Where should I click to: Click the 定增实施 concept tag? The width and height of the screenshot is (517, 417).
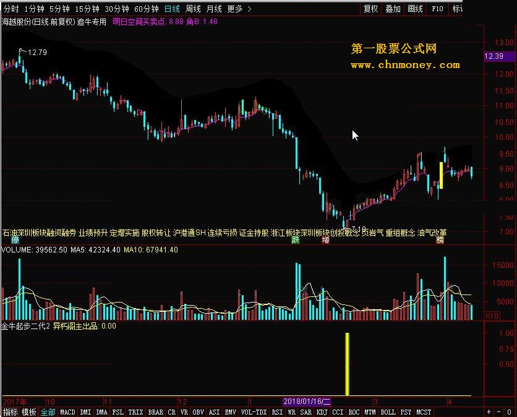(x=125, y=233)
